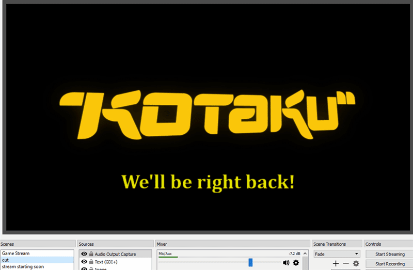Remove scene transition with minus icon
The width and height of the screenshot is (413, 270).
346,263
